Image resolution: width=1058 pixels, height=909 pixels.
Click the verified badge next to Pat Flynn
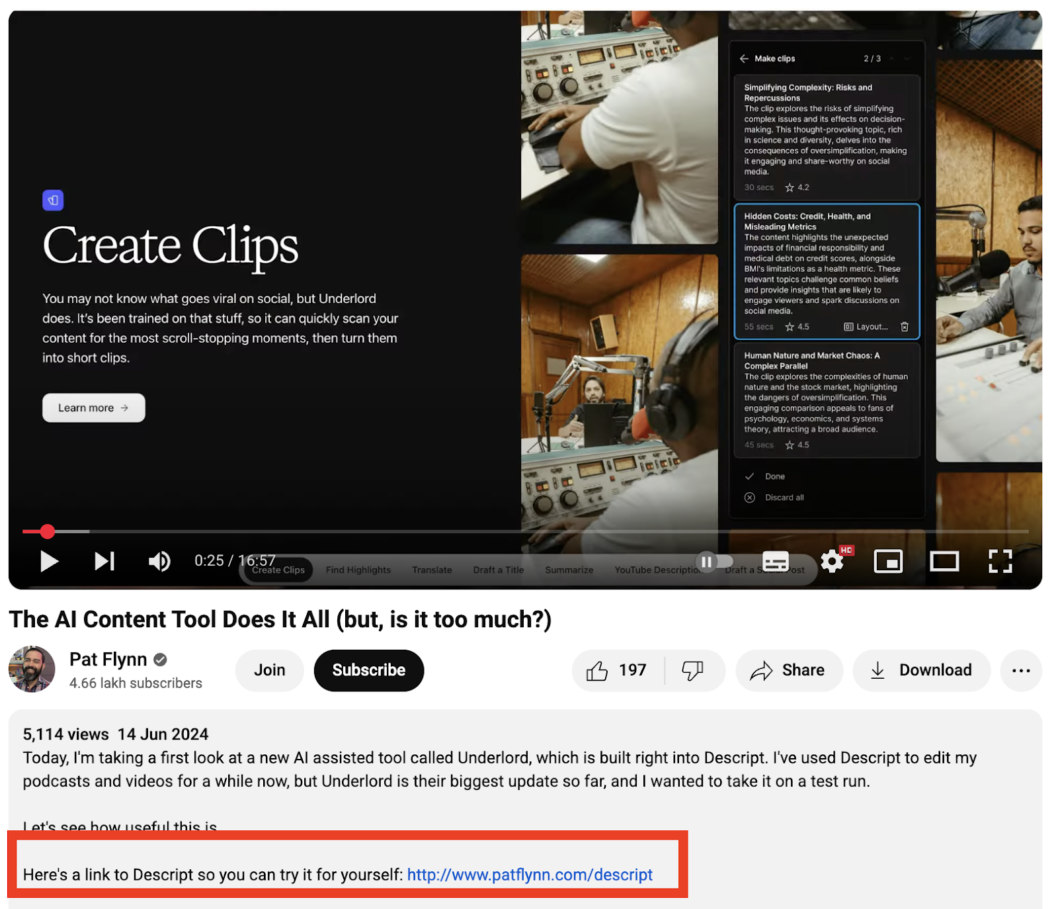click(x=160, y=660)
